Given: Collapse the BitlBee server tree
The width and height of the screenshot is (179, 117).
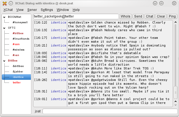Looking at the screenshot, I should [4, 61].
